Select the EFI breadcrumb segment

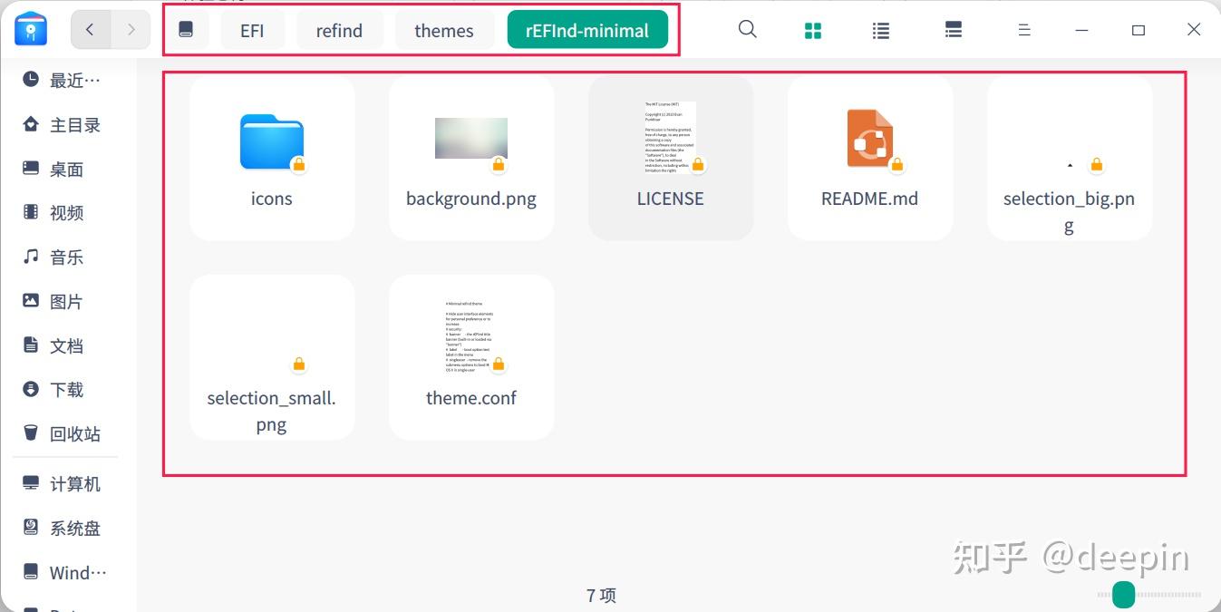251,30
